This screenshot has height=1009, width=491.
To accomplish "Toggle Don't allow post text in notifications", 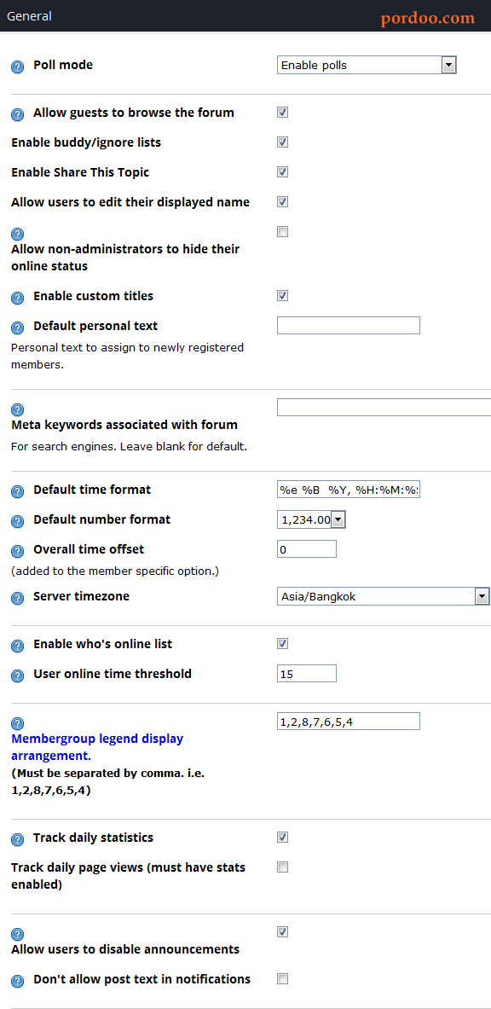I will click(282, 979).
